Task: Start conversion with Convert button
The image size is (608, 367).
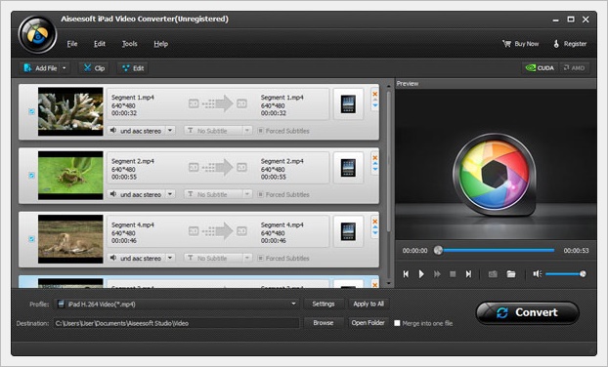Action: coord(527,312)
